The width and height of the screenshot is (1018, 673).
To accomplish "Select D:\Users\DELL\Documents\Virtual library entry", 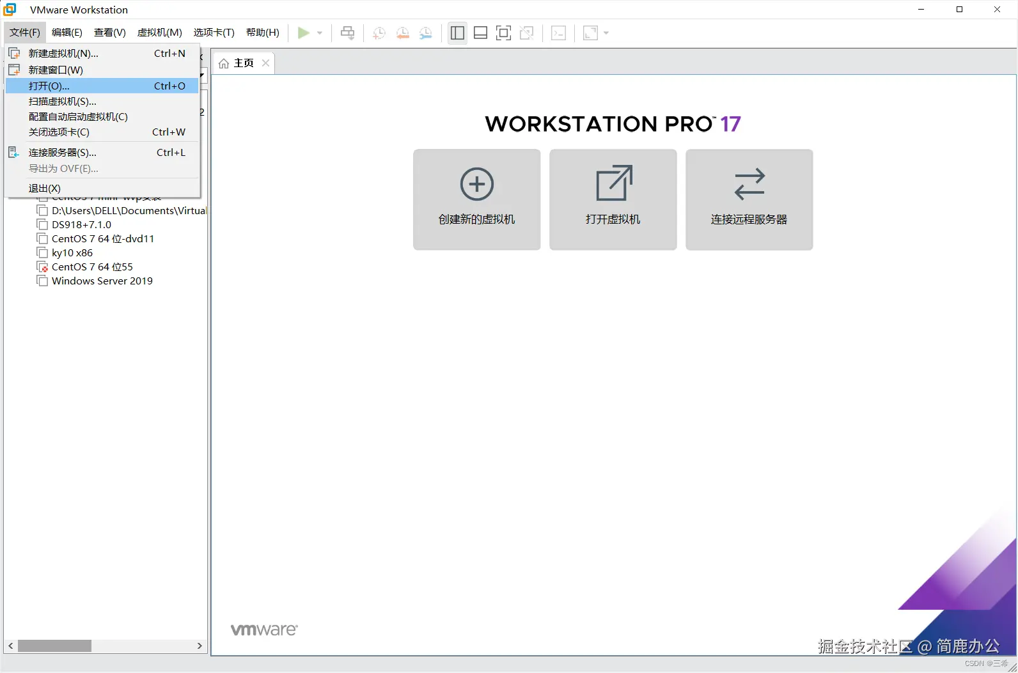I will click(x=121, y=211).
